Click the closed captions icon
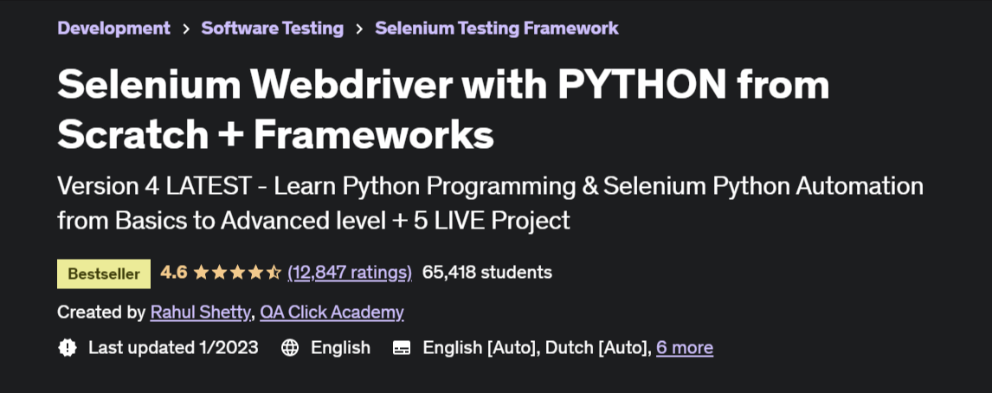 pyautogui.click(x=402, y=347)
